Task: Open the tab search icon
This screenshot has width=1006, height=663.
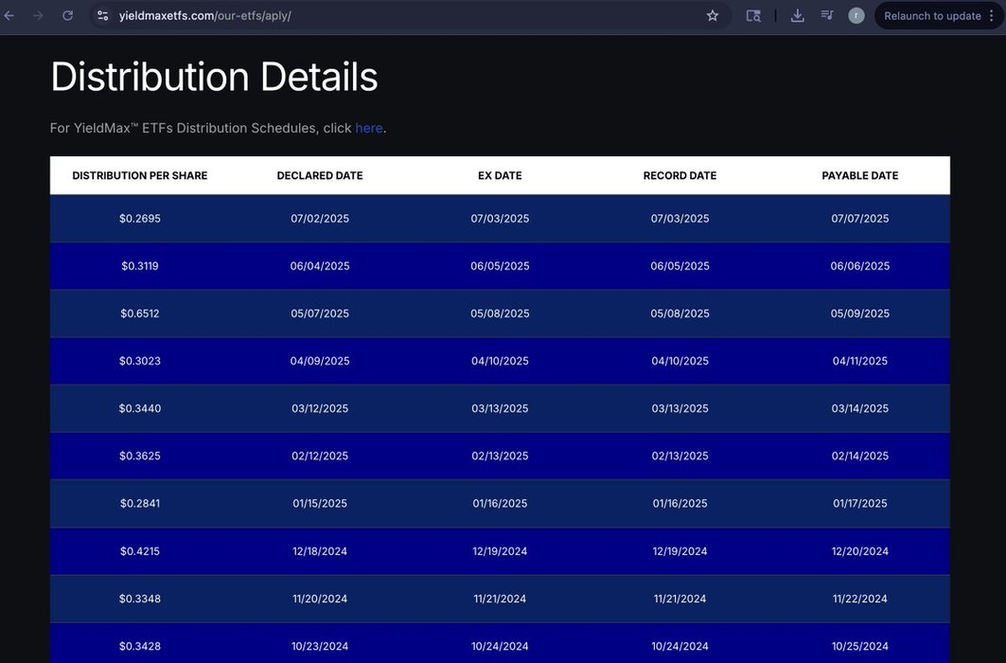Action: (x=753, y=15)
